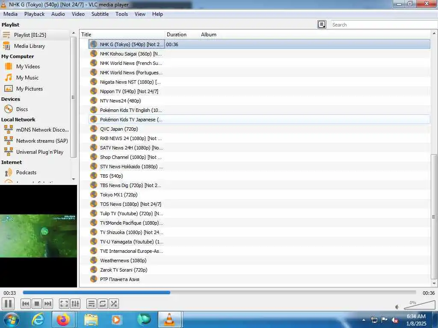
Task: Show hidden tray icons arrow
Action: [x=364, y=320]
